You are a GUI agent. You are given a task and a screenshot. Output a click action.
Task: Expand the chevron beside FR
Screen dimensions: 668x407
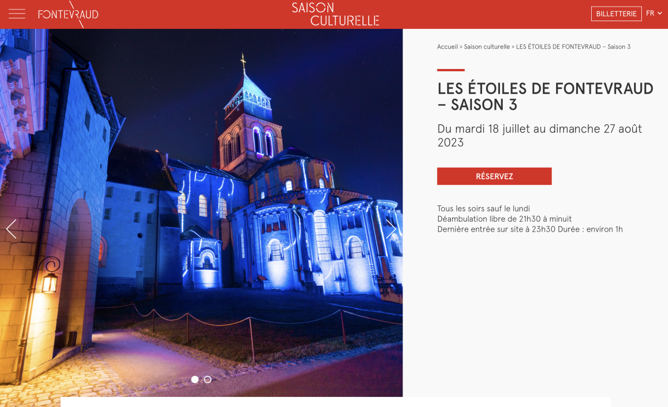point(660,13)
